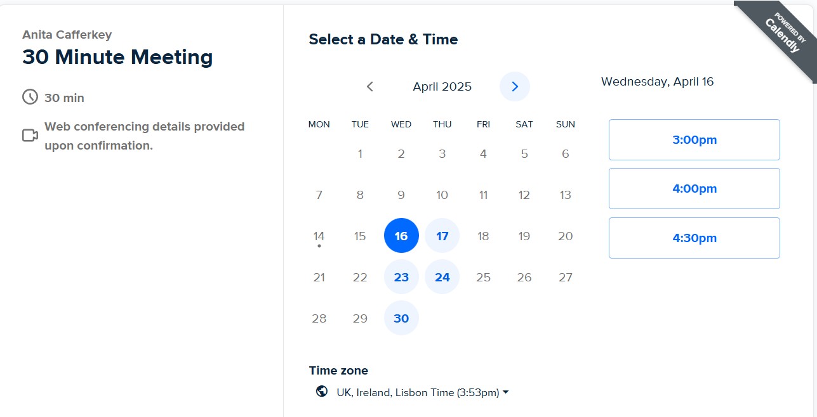Screen dimensions: 817x417
Task: Click the April 2025 month label
Action: click(x=442, y=87)
